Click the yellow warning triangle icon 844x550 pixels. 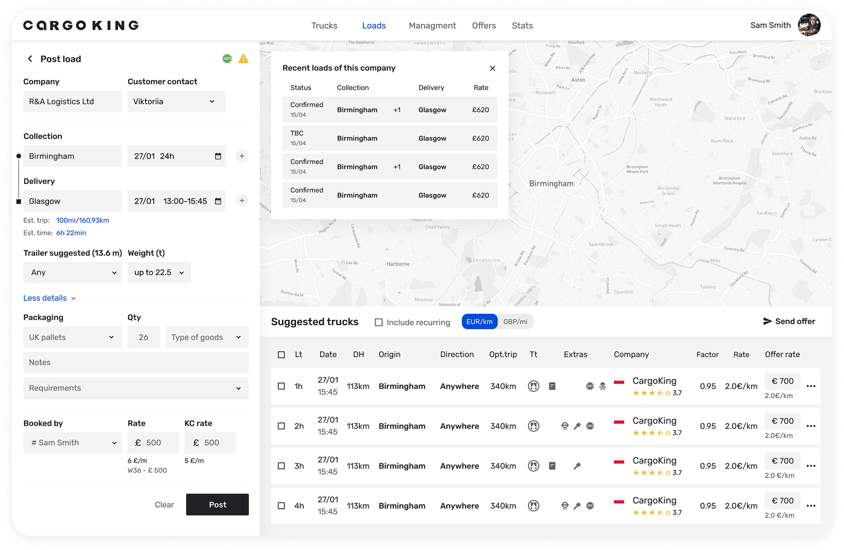point(243,59)
